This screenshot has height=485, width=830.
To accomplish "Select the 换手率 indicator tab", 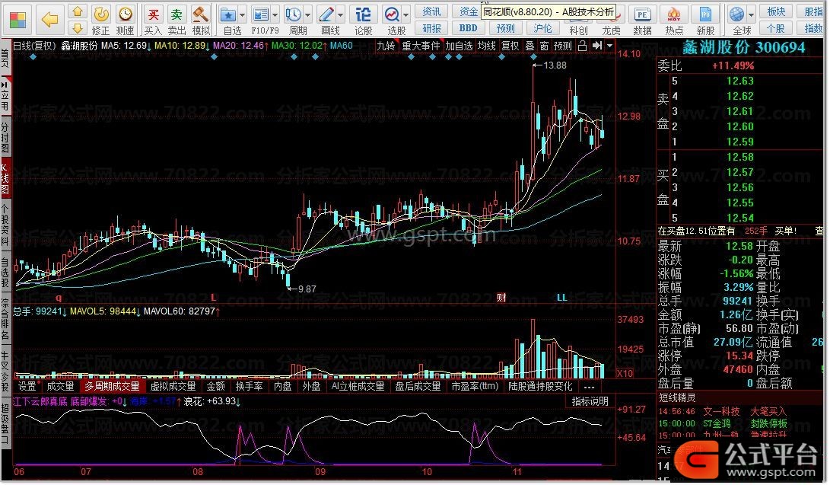I will (x=250, y=387).
